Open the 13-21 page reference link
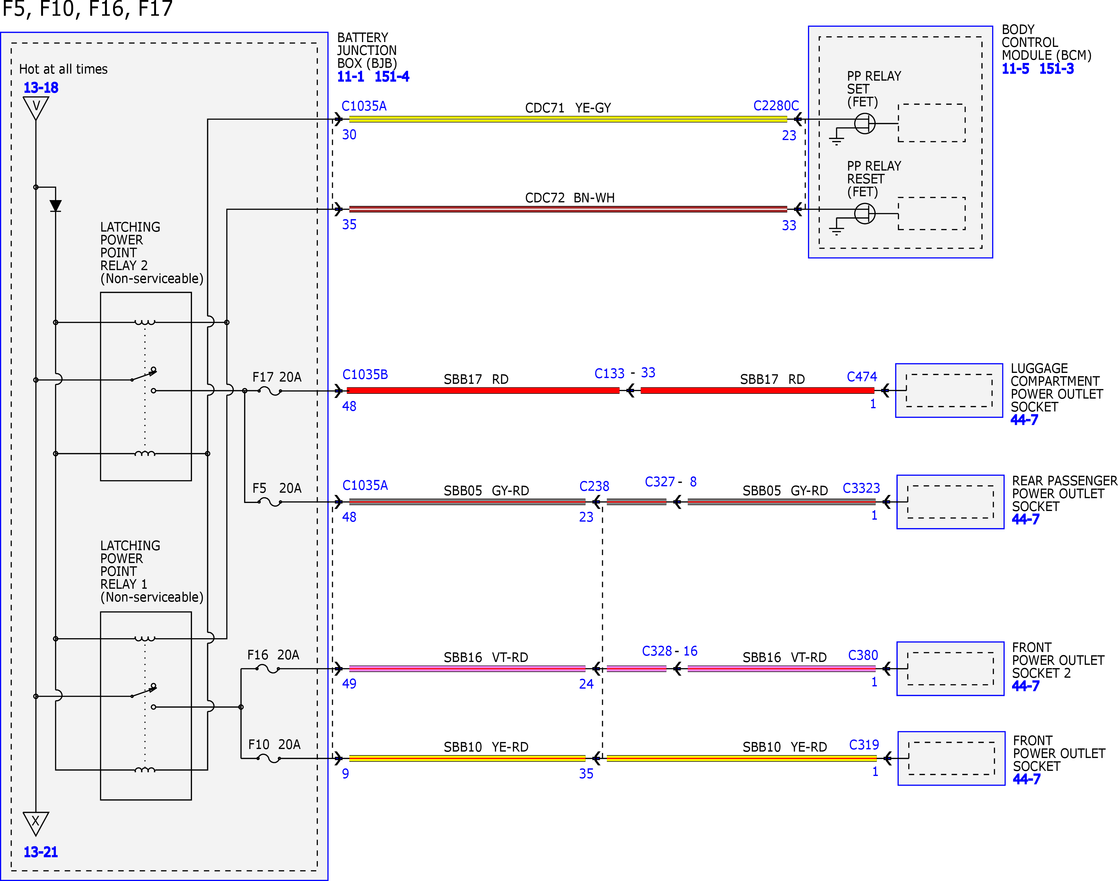1118x881 pixels. point(41,852)
